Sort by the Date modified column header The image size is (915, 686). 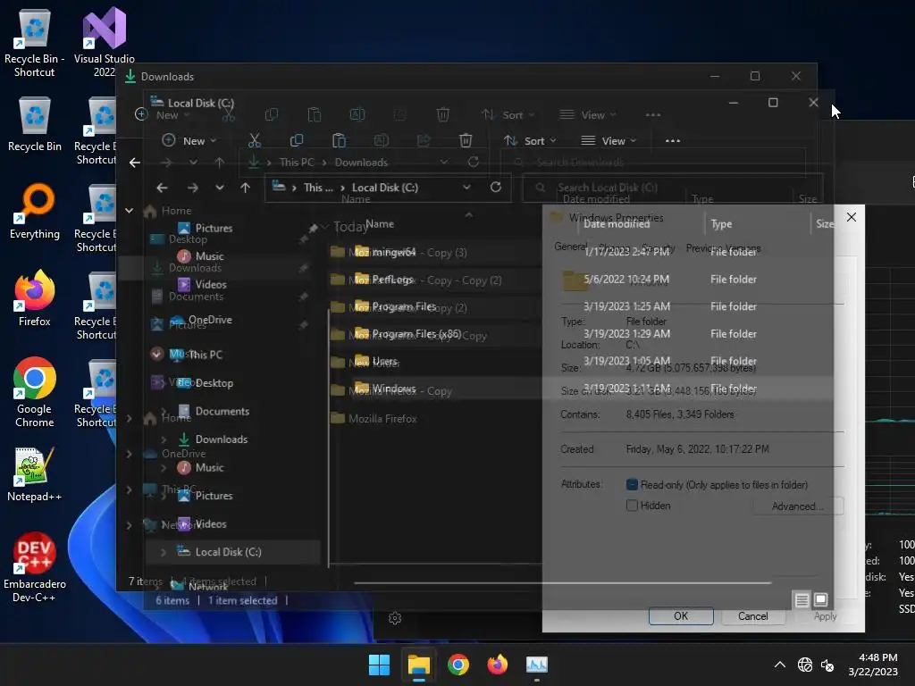pos(617,224)
